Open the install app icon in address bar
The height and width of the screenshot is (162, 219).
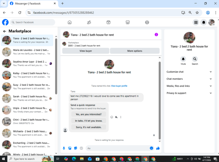tap(183, 13)
